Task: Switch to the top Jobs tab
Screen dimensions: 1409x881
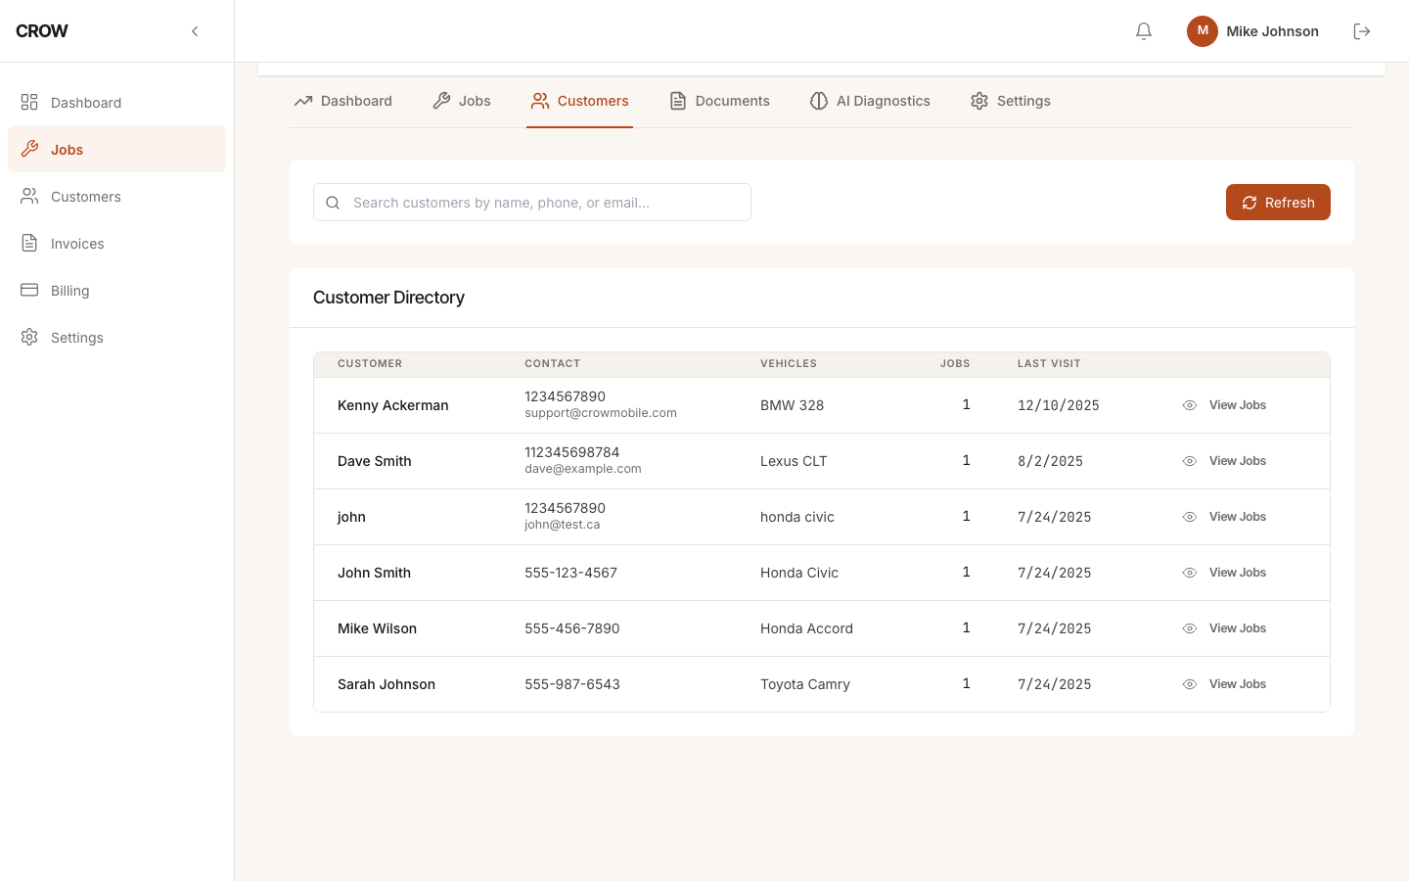Action: click(x=462, y=101)
